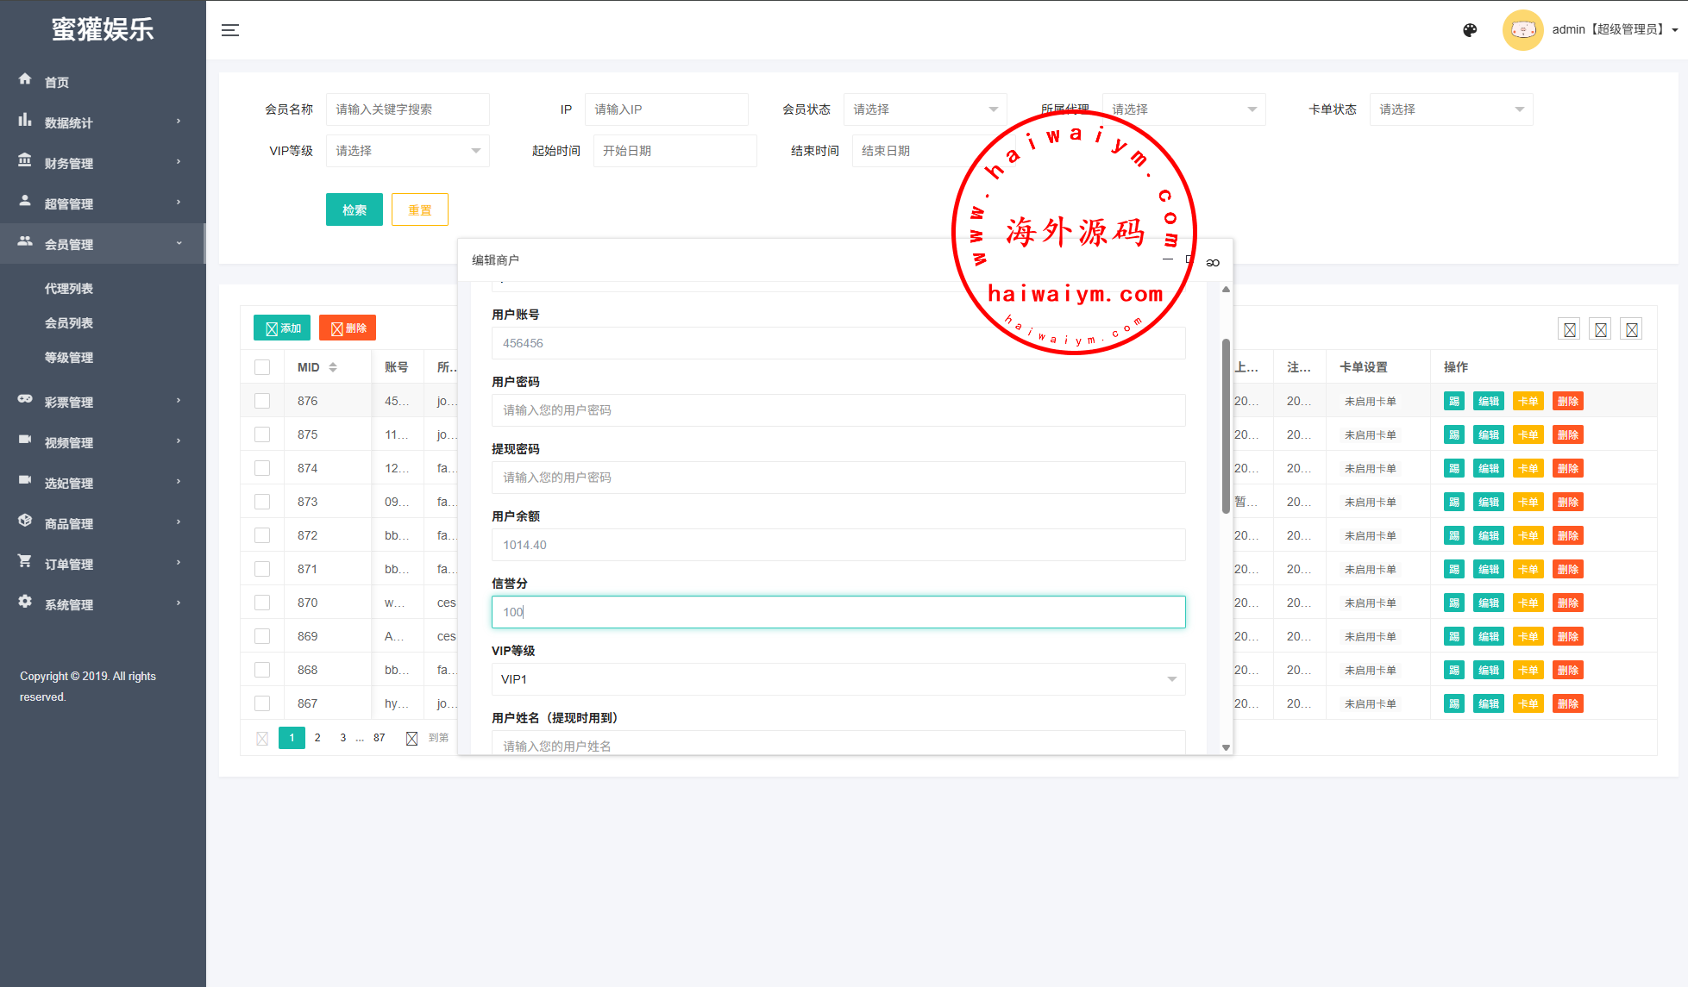Open the 会员状态 filter dropdown
Image resolution: width=1688 pixels, height=987 pixels.
pos(924,109)
